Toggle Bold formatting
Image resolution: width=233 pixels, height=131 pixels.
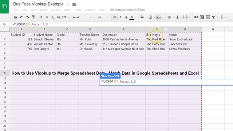point(114,17)
